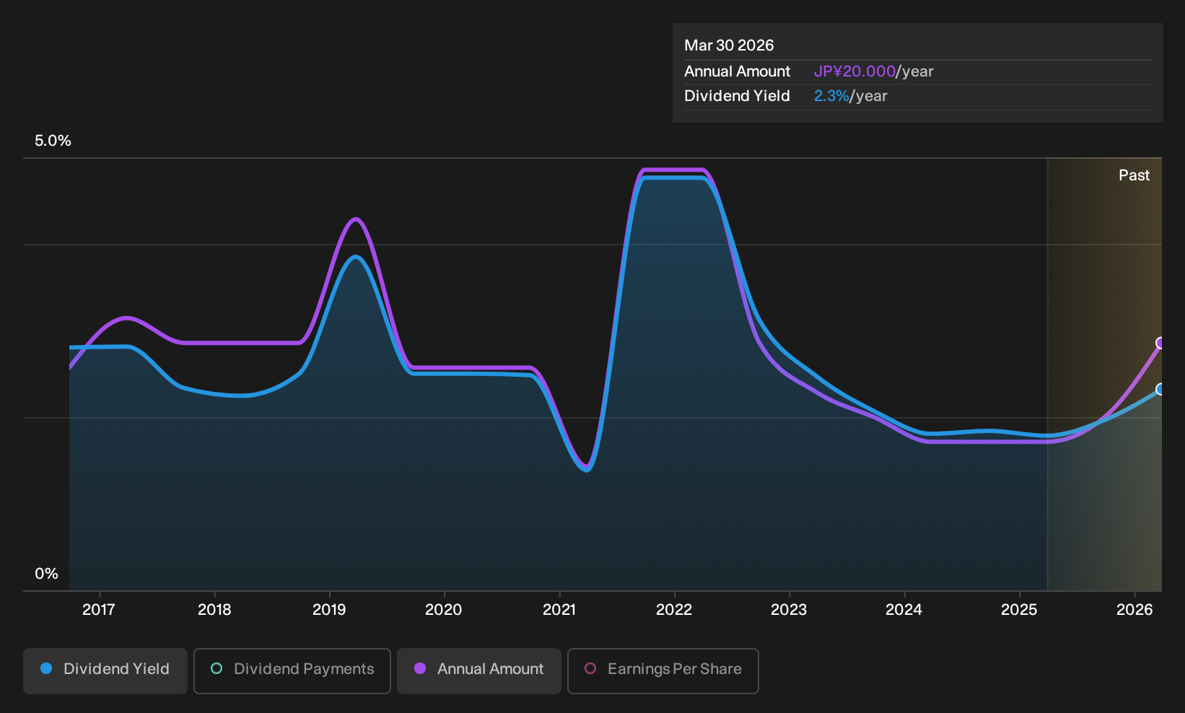Click the tooltip Annual Amount label
Viewport: 1185px width, 713px height.
pyautogui.click(x=737, y=71)
